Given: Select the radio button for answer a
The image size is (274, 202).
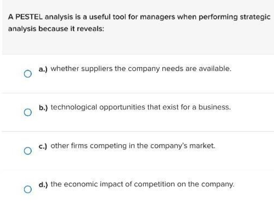Looking at the screenshot, I should click(28, 73).
